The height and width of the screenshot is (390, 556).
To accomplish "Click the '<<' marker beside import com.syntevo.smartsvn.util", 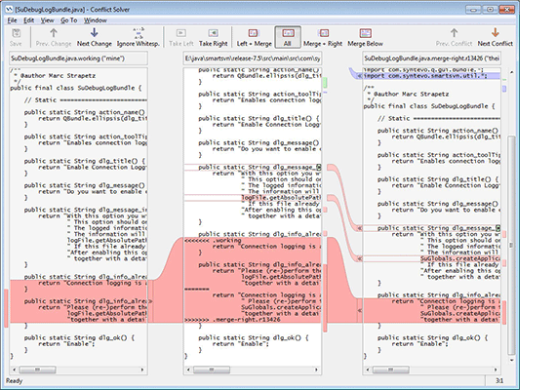I will (x=360, y=76).
